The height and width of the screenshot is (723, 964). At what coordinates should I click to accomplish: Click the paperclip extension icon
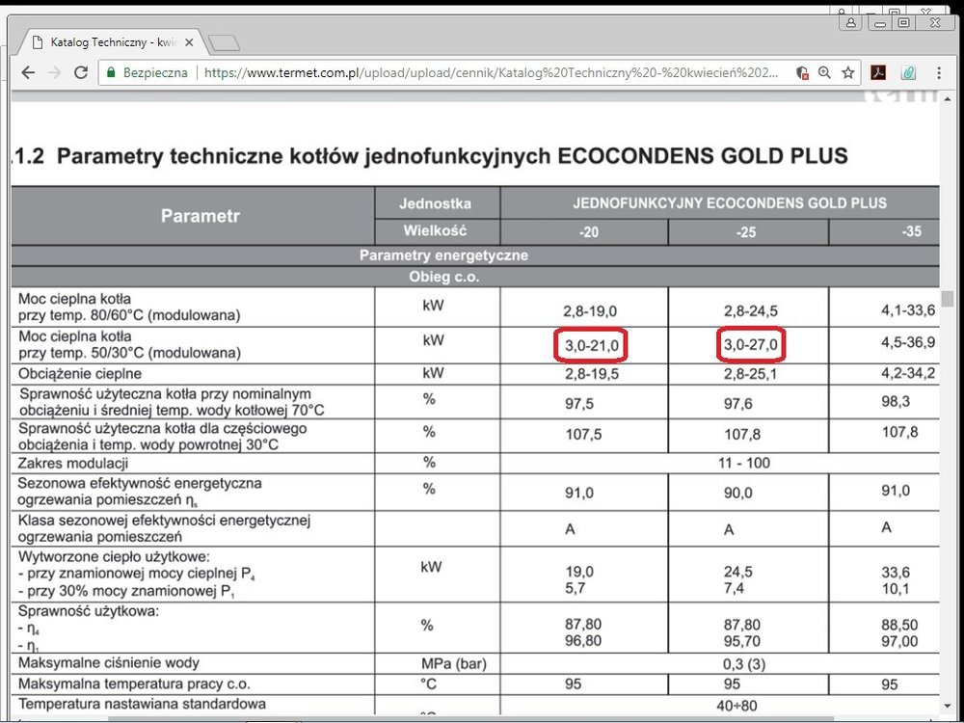[908, 72]
